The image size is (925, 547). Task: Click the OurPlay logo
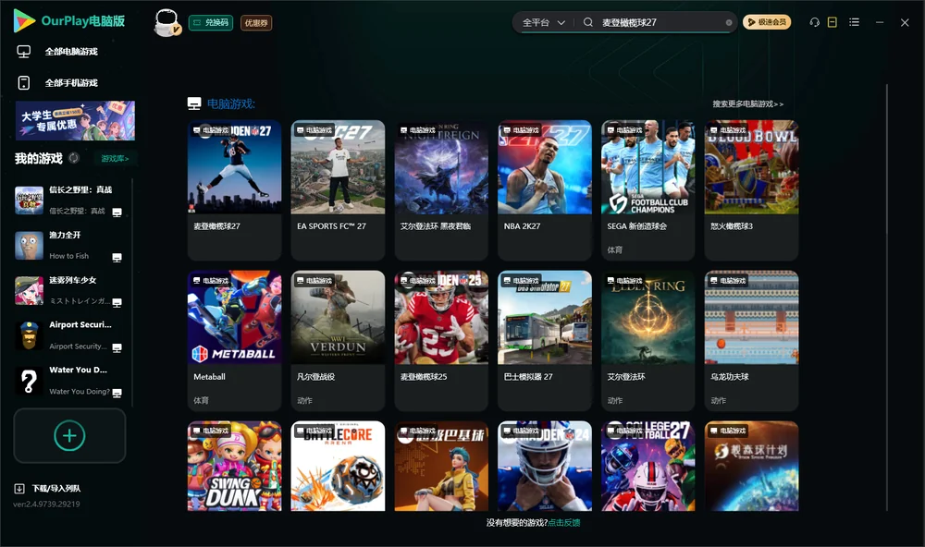pos(69,21)
